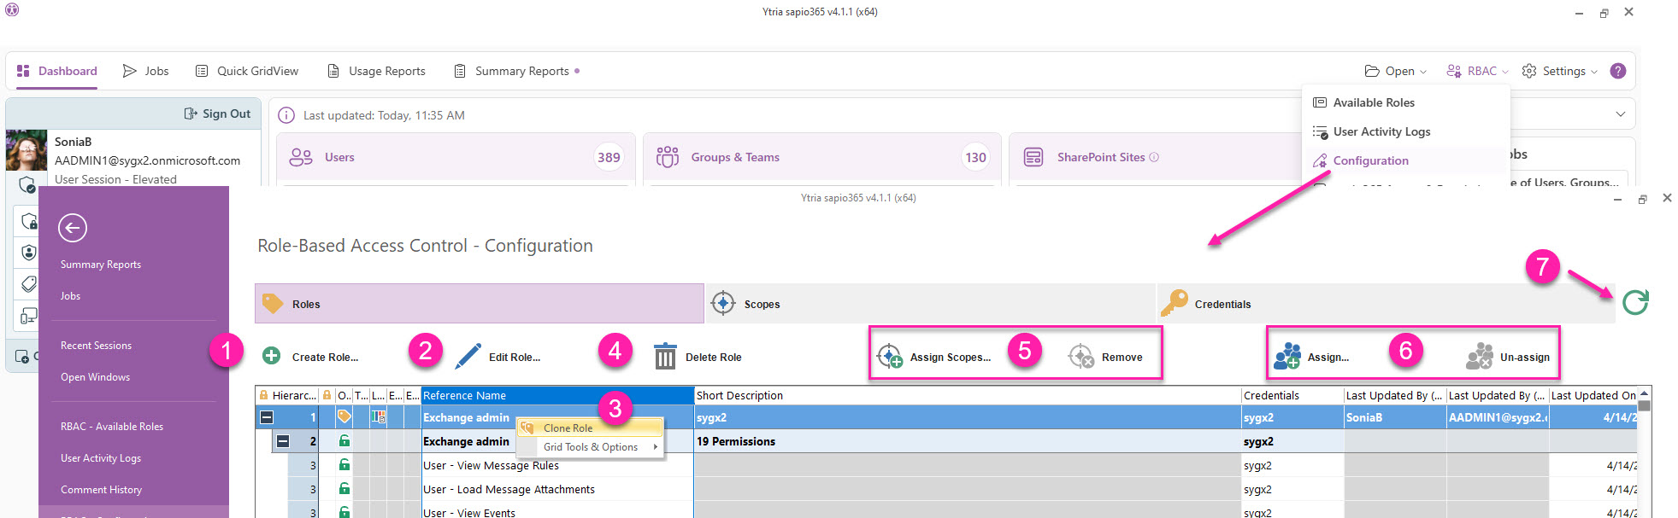Click the Sign Out button
Viewport: 1678px width, 518px height.
point(218,113)
